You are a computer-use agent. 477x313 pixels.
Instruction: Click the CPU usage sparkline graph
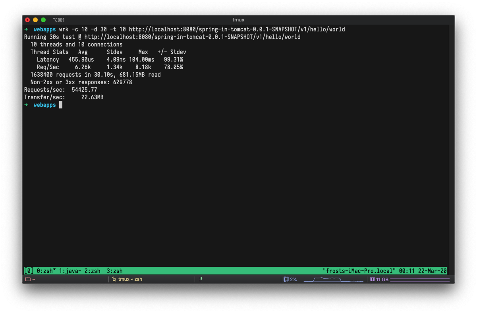[334, 279]
